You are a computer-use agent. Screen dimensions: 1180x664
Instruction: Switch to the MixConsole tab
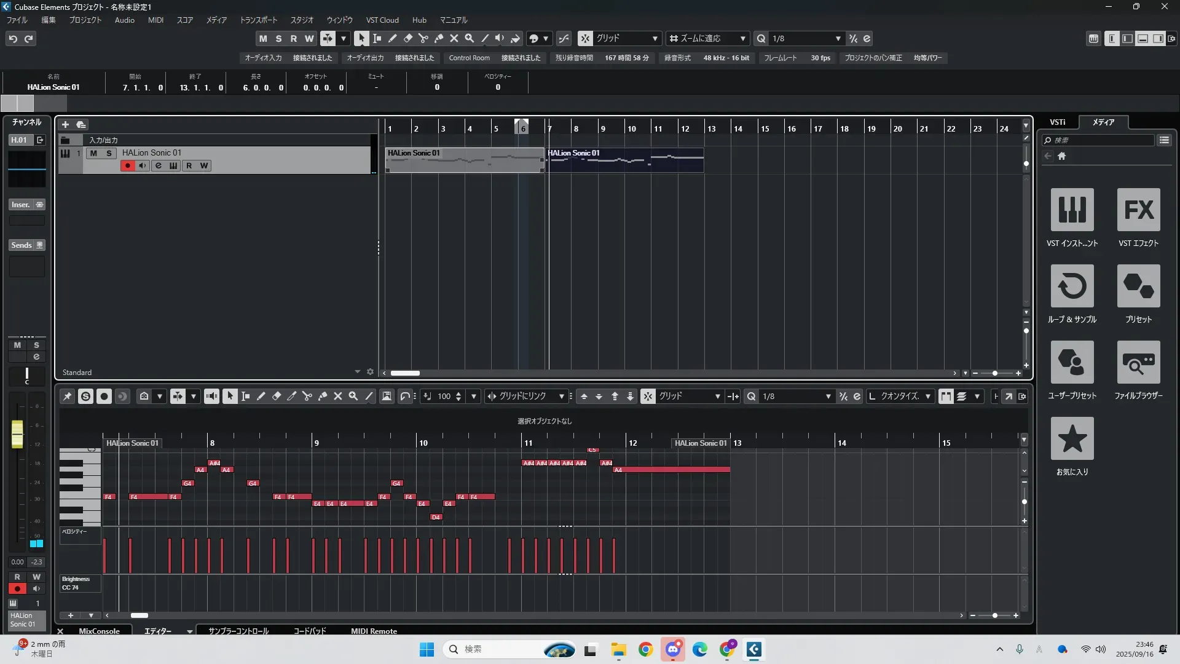click(99, 631)
